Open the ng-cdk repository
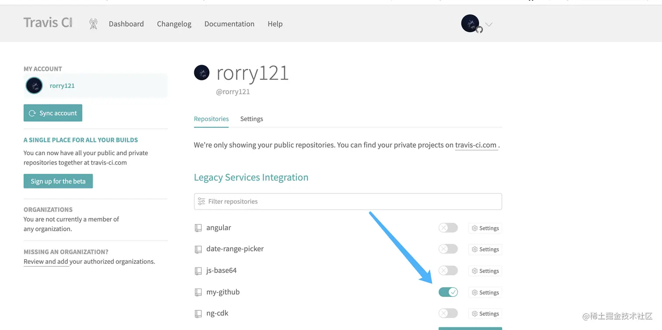 [218, 313]
